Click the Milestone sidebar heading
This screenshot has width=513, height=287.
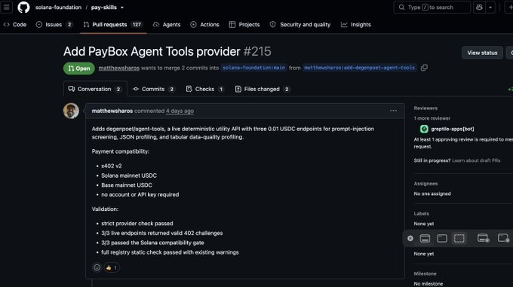(x=425, y=273)
